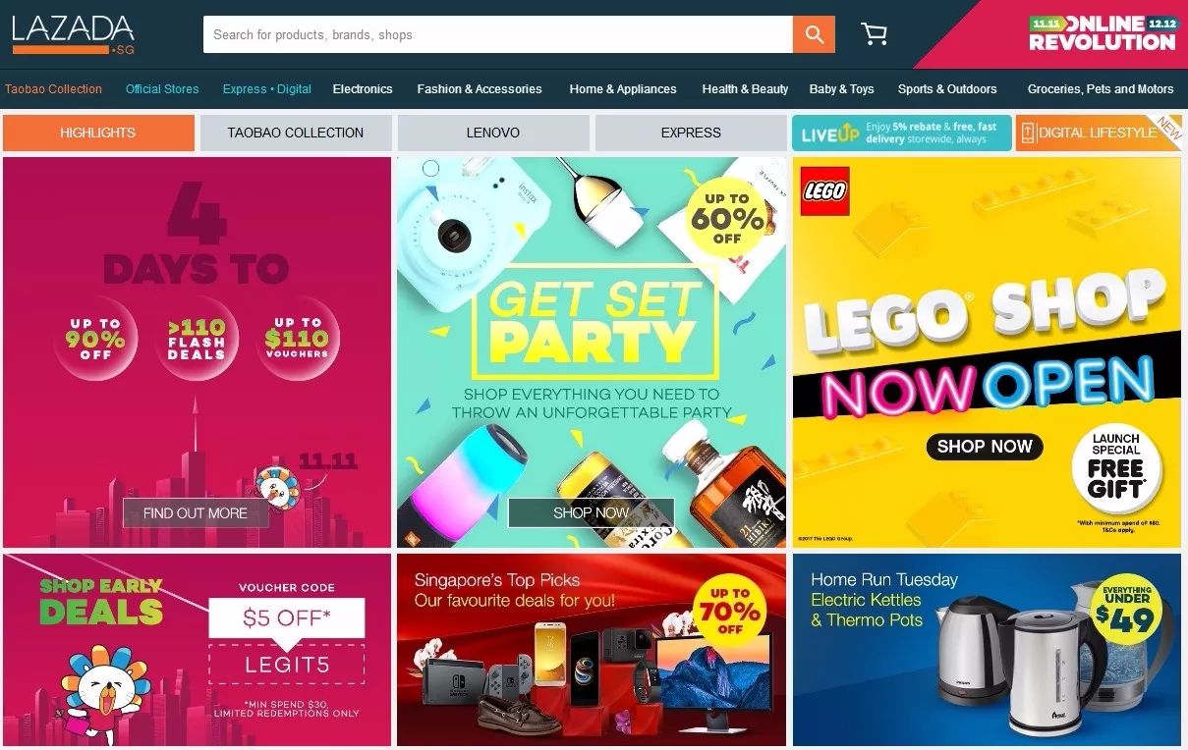Open the shopping cart icon
This screenshot has height=750, width=1188.
[x=874, y=34]
